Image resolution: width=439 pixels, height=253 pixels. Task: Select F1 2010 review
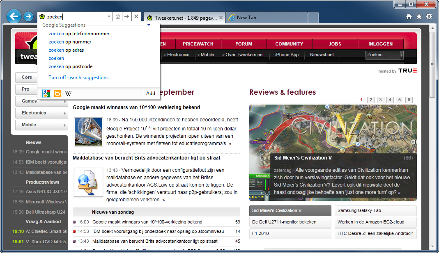(290, 233)
